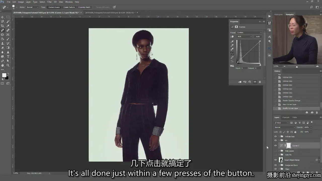Viewport: 322px width, 181px height.
Task: Select Proximity Match type
Action: pyautogui.click(x=84, y=7)
